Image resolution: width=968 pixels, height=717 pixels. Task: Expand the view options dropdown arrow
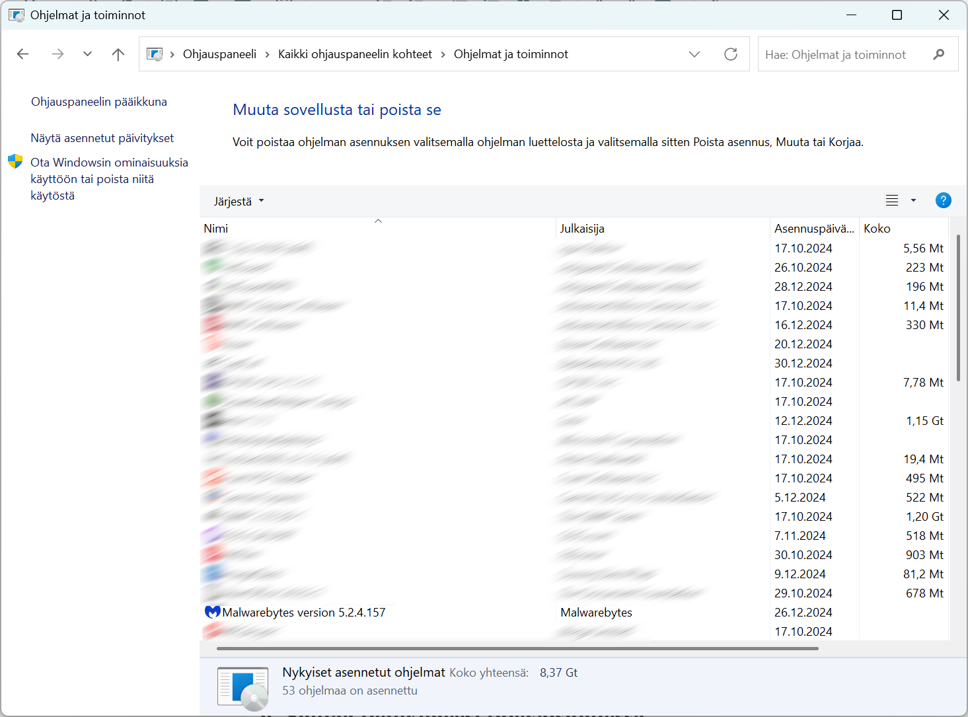(913, 200)
